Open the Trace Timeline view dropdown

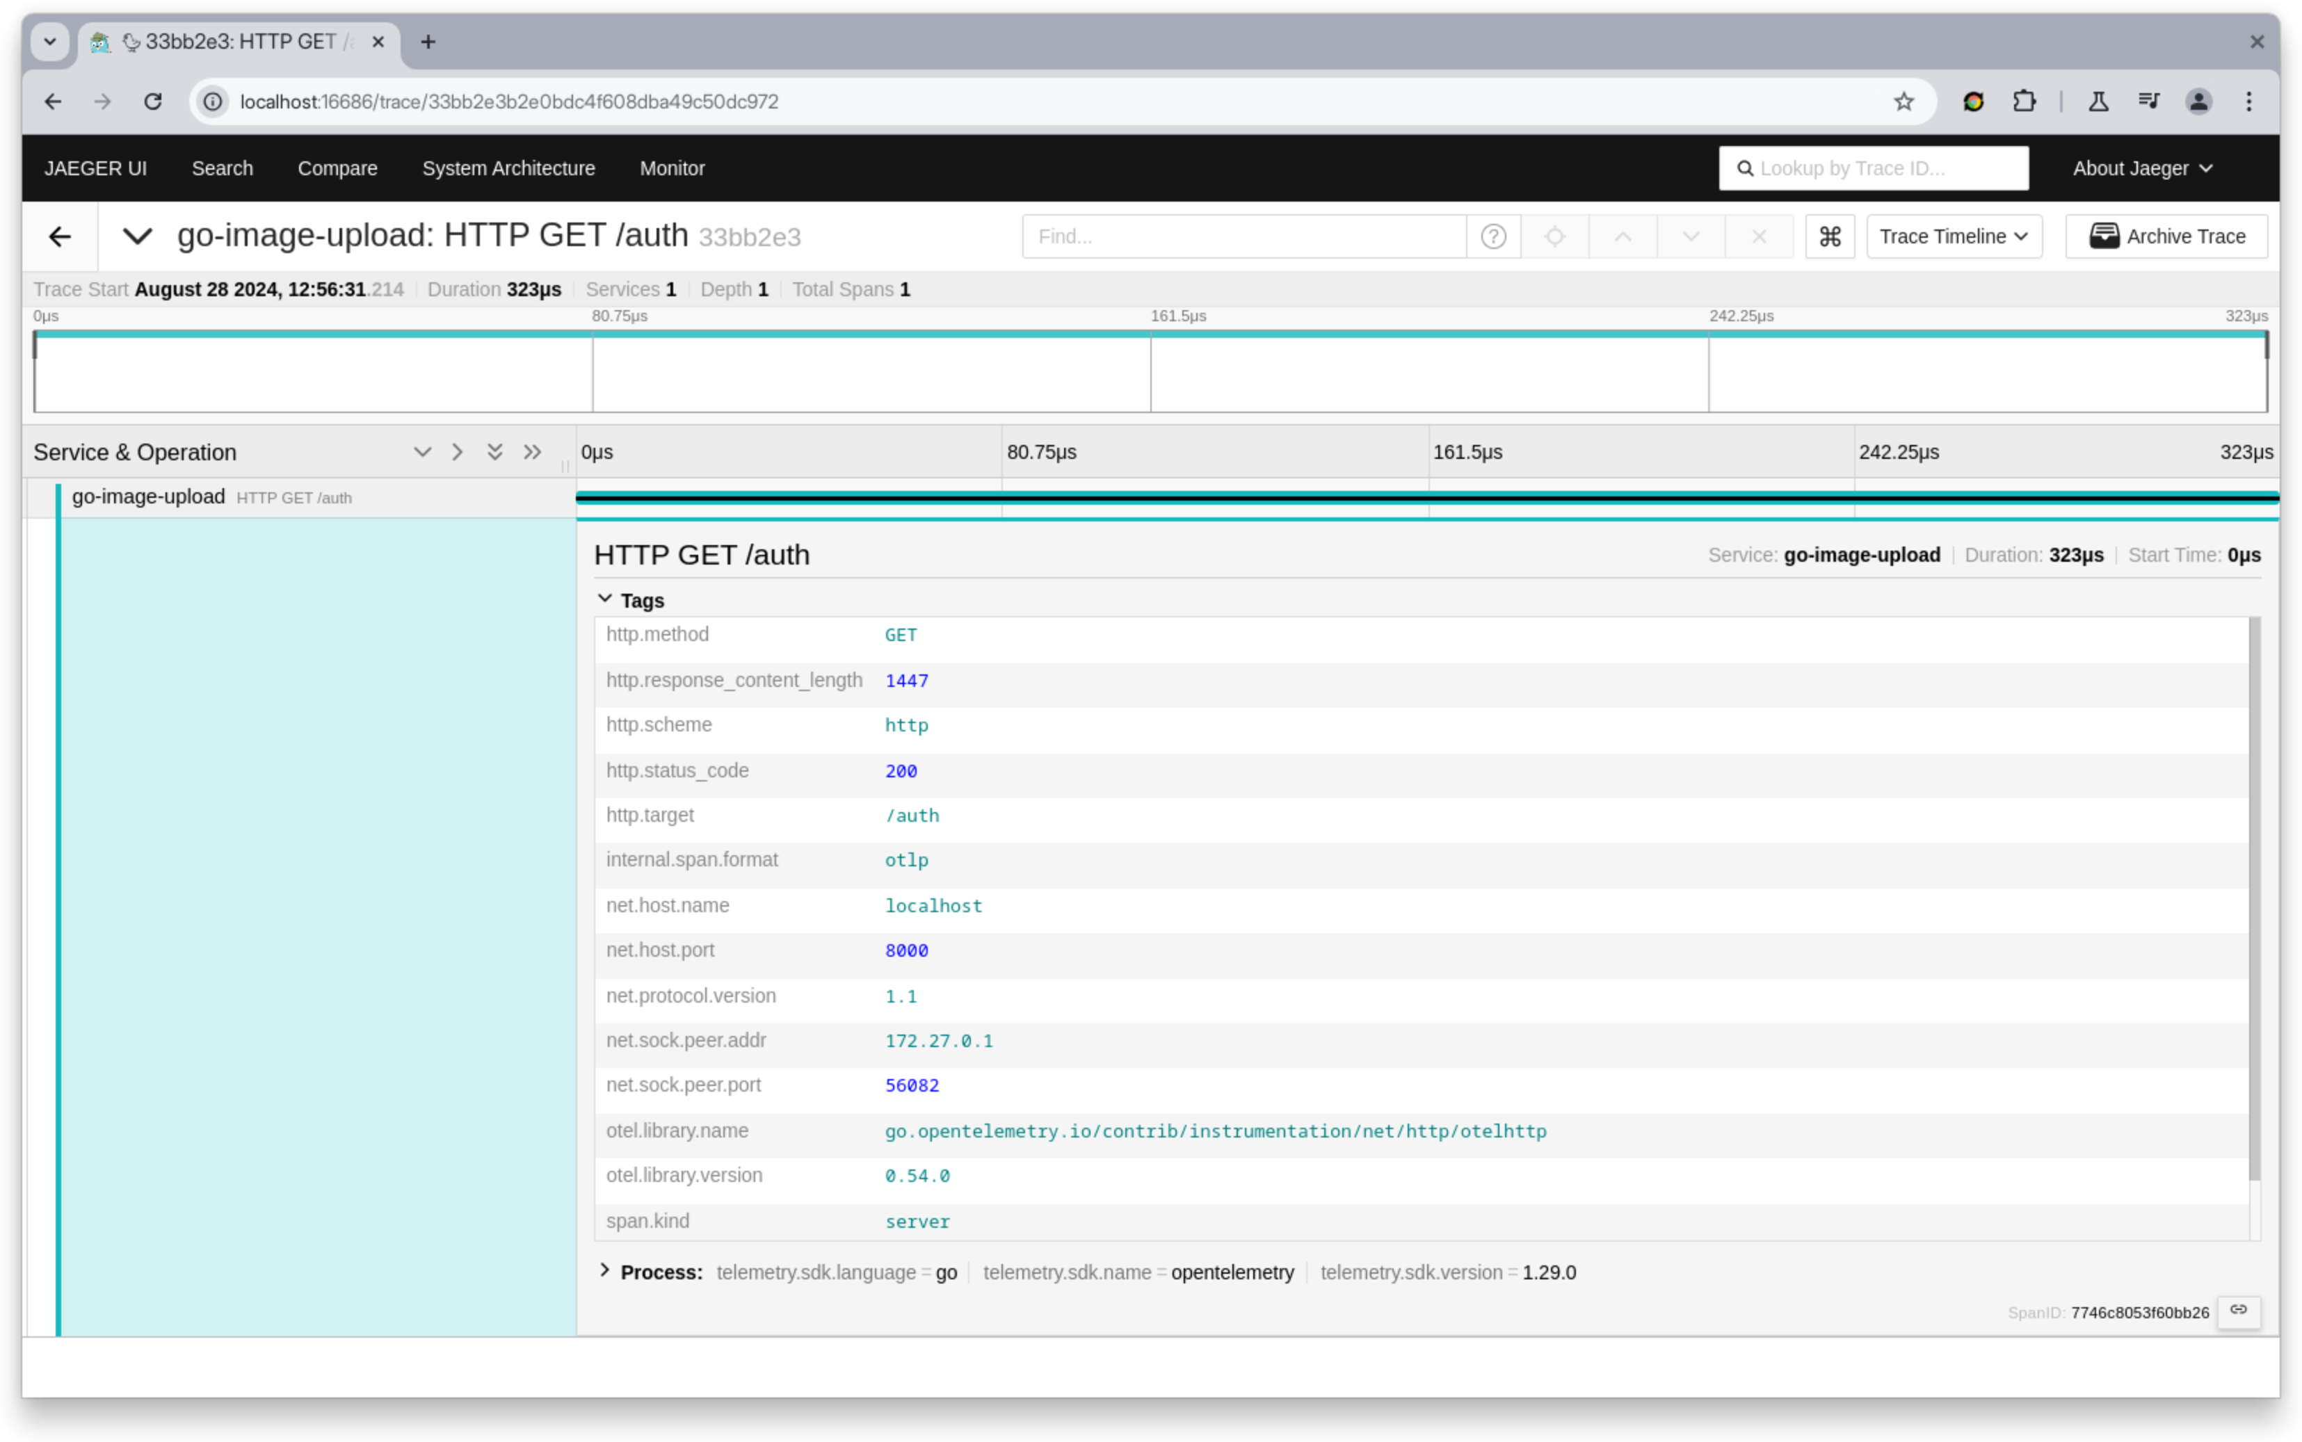point(1954,236)
